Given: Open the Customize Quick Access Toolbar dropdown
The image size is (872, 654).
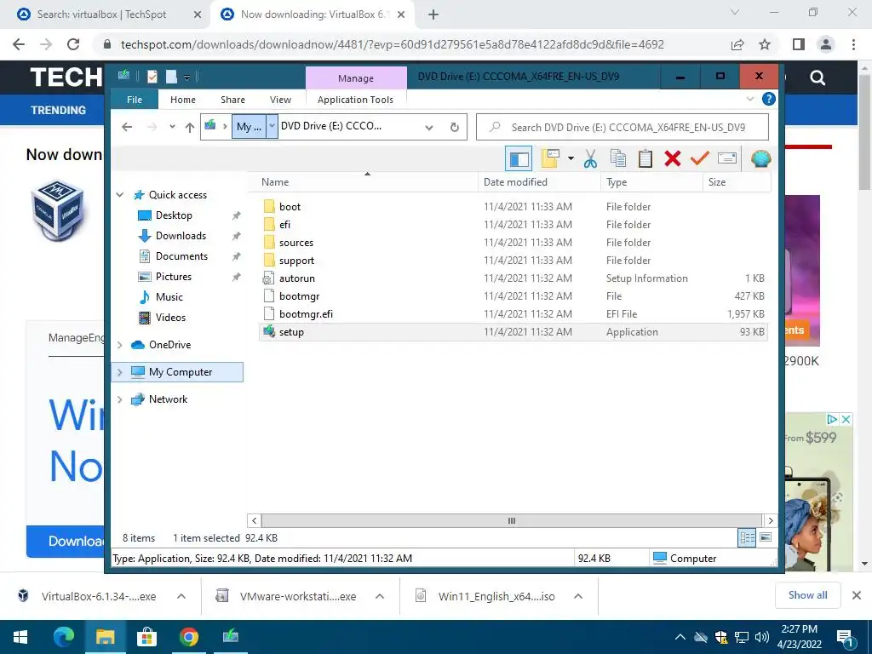Looking at the screenshot, I should [x=187, y=77].
